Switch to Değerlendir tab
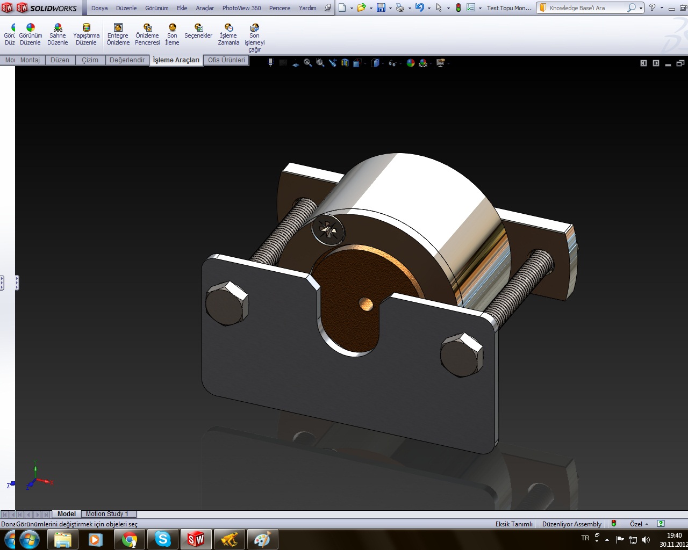The width and height of the screenshot is (688, 550). coord(127,60)
